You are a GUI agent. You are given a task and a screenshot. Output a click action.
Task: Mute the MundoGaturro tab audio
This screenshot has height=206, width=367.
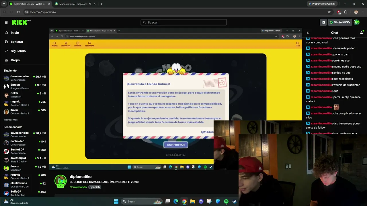point(90,4)
